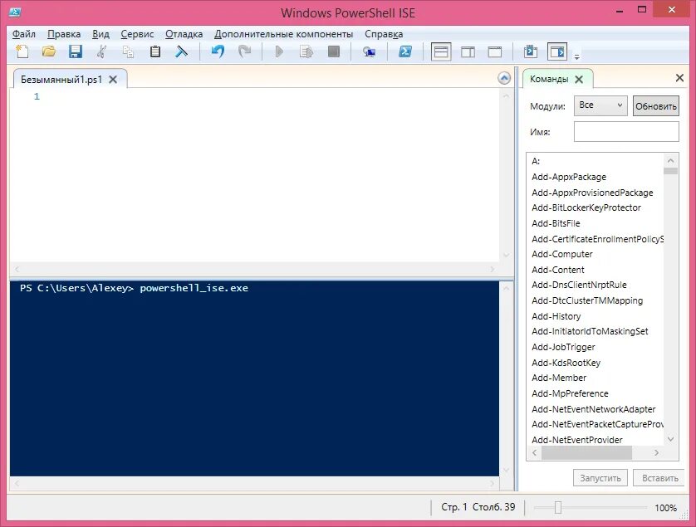
Task: Run script with play icon
Action: 279,52
